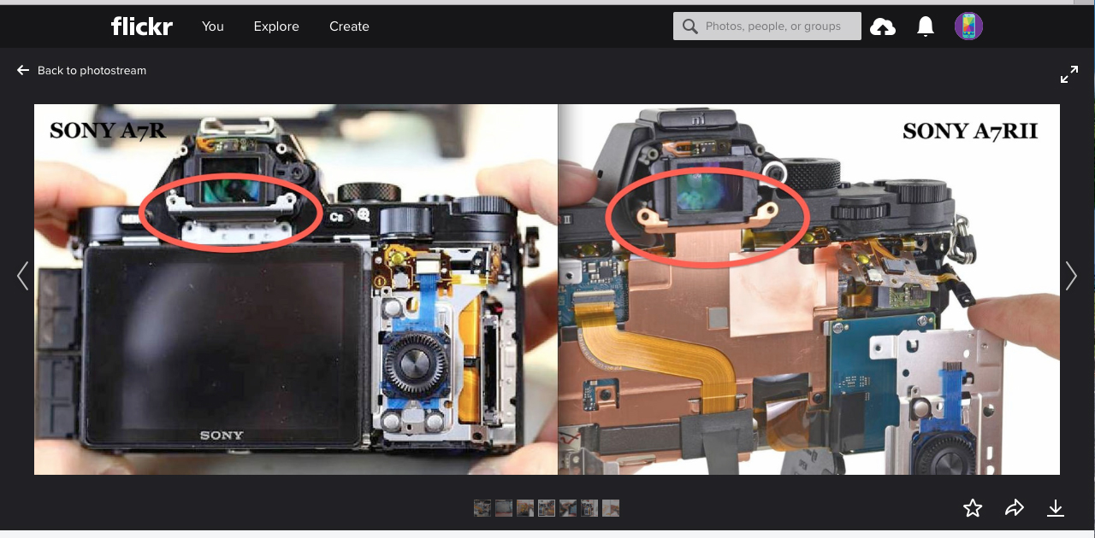Click the upload cloud icon

pos(883,27)
